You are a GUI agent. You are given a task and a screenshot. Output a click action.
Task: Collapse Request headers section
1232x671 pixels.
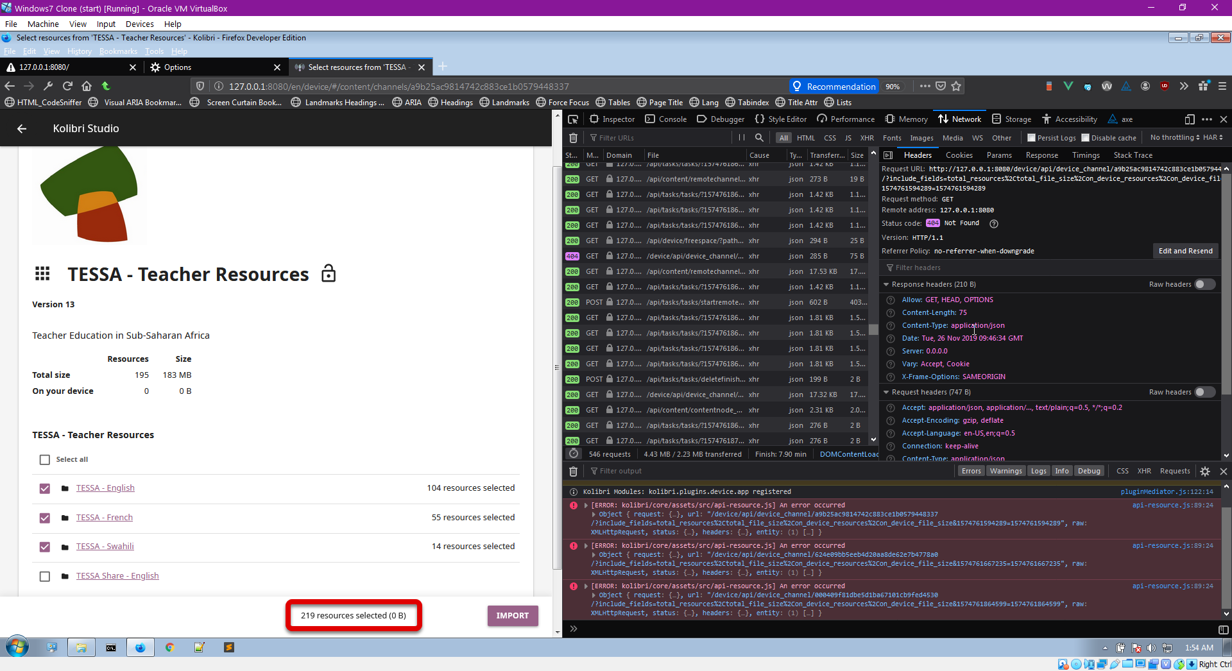pyautogui.click(x=886, y=393)
